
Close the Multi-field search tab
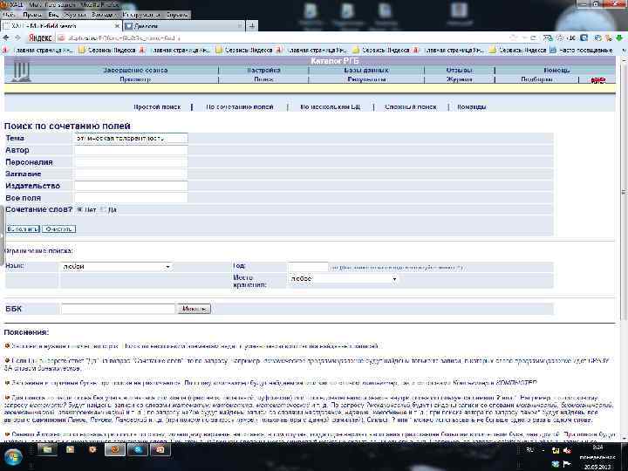click(x=117, y=26)
